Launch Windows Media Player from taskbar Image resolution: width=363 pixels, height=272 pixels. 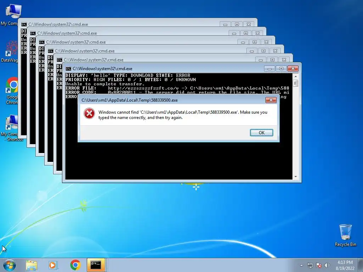click(x=53, y=265)
